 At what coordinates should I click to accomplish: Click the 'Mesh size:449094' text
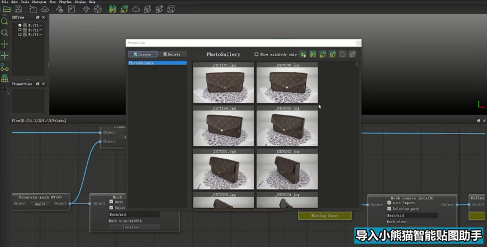[126, 221]
